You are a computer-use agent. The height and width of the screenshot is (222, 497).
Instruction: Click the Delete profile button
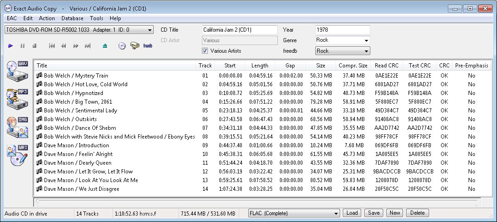click(418, 213)
